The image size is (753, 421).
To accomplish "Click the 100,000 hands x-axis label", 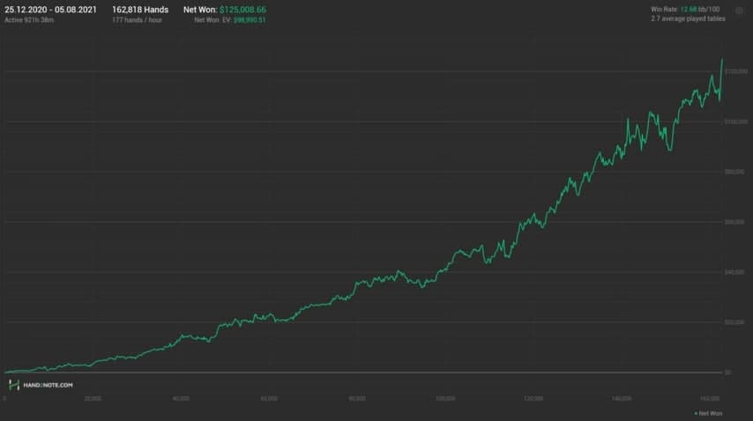I will coord(445,398).
